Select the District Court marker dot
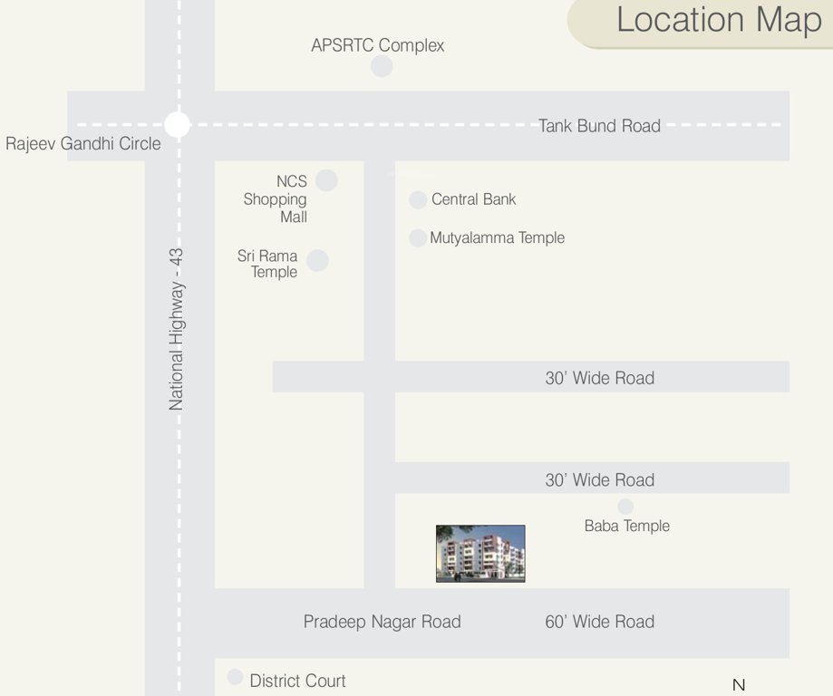Viewport: 833px width, 696px height. [235, 676]
